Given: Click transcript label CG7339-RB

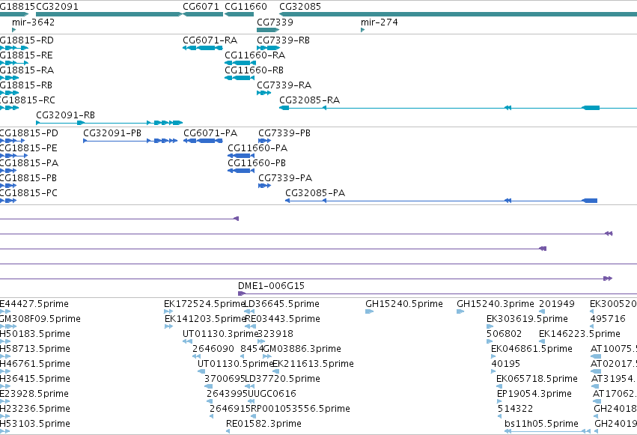Looking at the screenshot, I should (283, 40).
